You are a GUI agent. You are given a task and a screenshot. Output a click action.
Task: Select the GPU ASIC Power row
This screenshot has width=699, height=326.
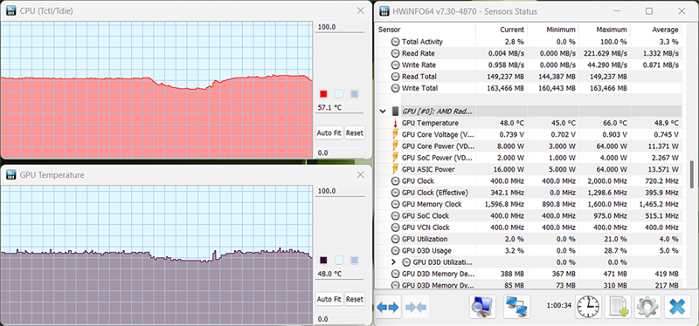pos(529,169)
